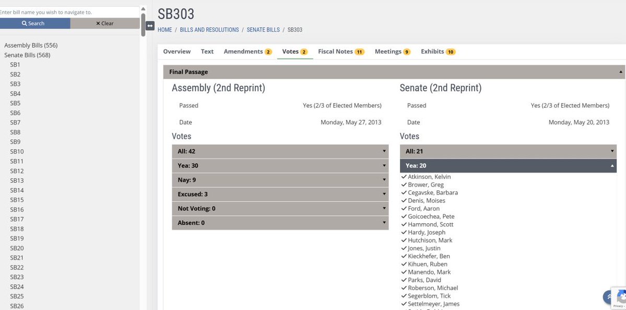Open the Exhibits tab
Image resolution: width=626 pixels, height=310 pixels.
[438, 52]
